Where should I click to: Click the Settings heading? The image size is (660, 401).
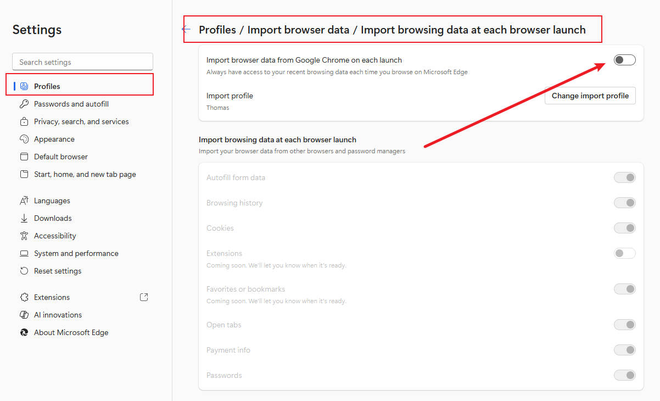(x=37, y=30)
